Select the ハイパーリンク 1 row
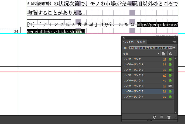Screen dimensions: 185x124 coord(148,65)
